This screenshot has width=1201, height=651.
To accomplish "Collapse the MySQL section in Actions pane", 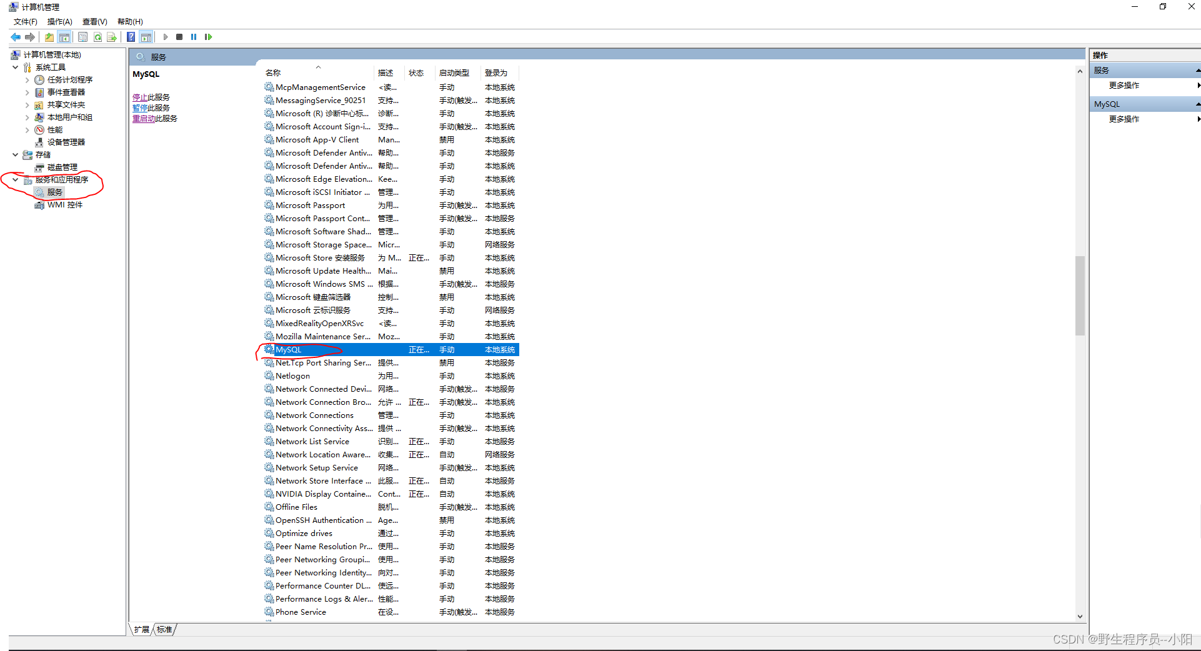I will (1197, 104).
